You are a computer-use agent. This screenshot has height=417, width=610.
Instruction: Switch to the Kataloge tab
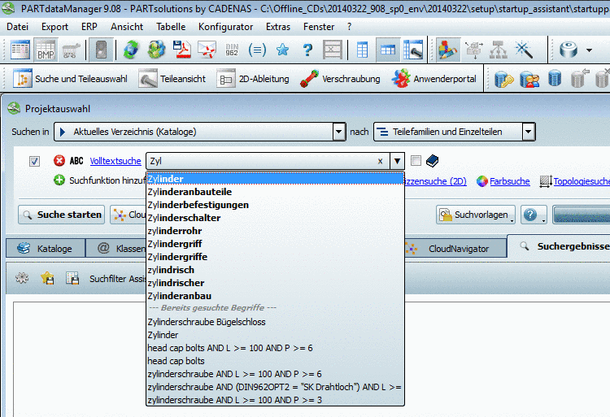click(x=46, y=249)
